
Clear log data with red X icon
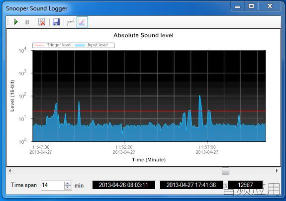pos(42,22)
